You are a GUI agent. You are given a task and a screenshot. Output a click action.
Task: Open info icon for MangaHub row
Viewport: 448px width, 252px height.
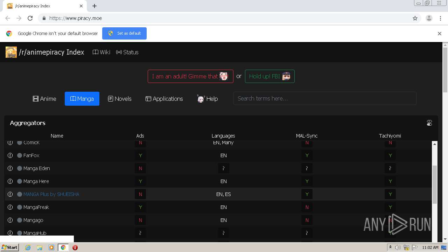(x=10, y=233)
